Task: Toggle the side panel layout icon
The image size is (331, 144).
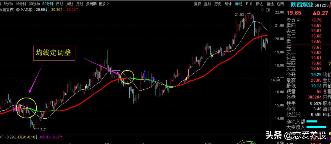Action: [268, 10]
